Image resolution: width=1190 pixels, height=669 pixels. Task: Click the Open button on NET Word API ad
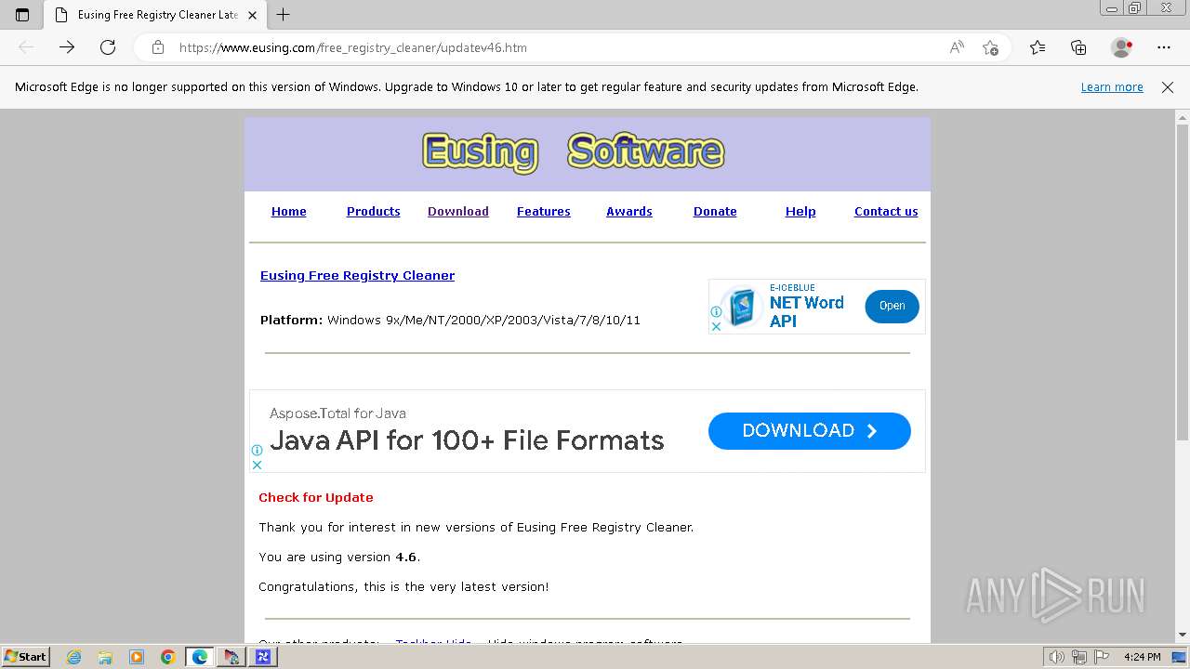[892, 307]
